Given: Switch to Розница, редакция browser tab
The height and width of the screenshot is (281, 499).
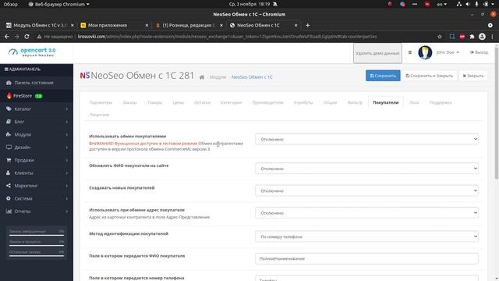Looking at the screenshot, I should [x=189, y=25].
